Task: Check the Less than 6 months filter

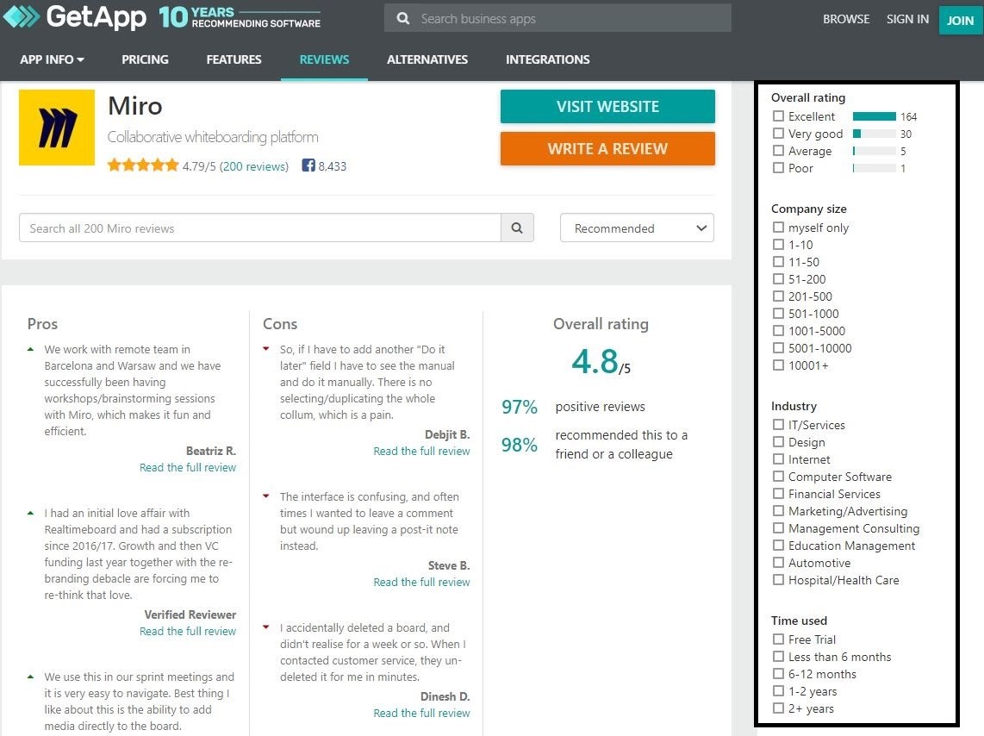Action: (778, 657)
